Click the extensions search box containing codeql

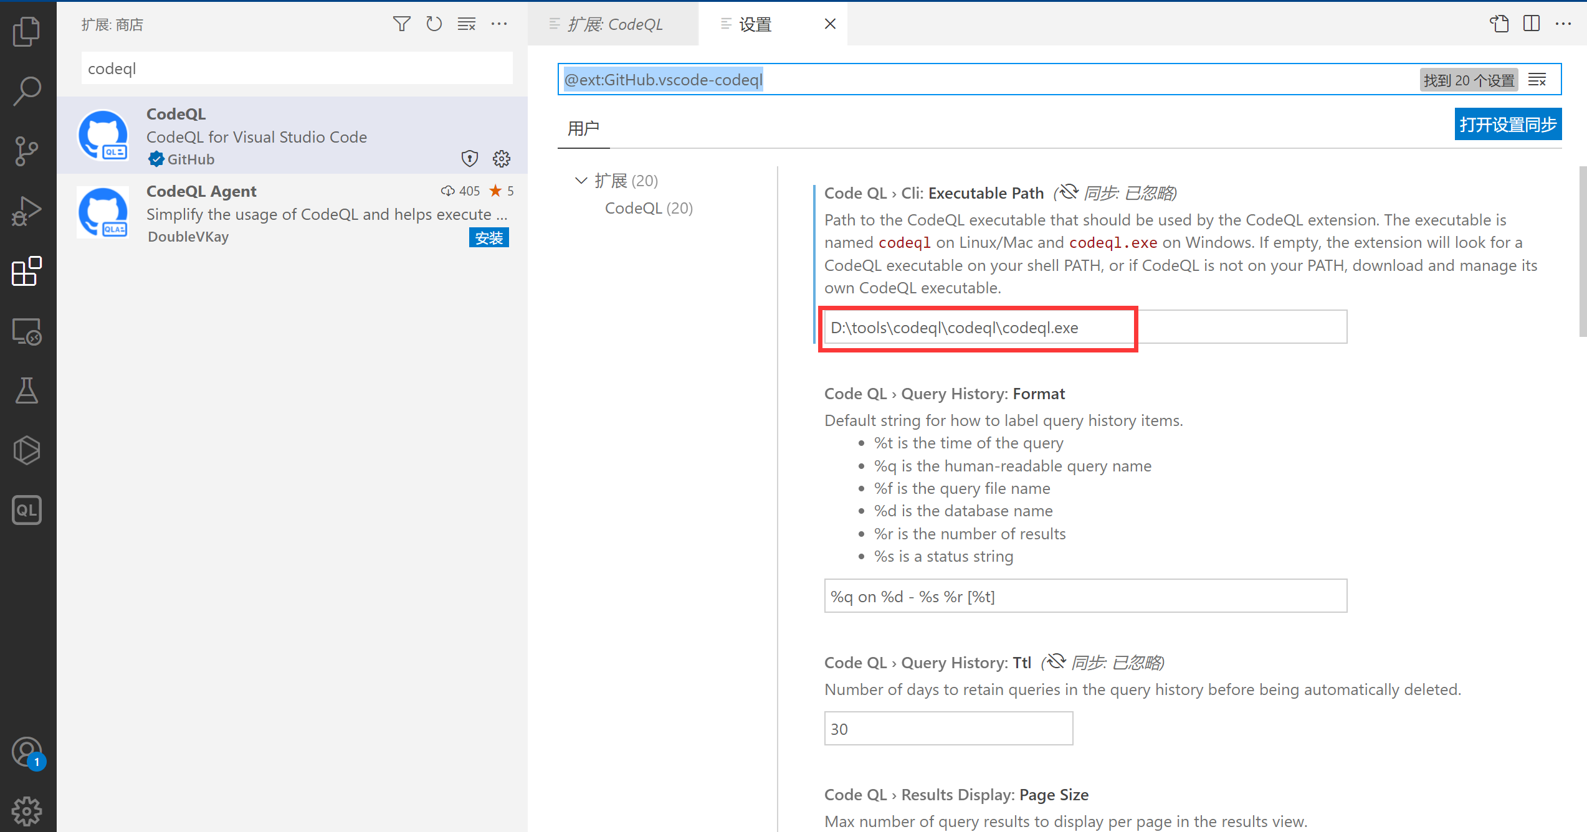coord(297,69)
